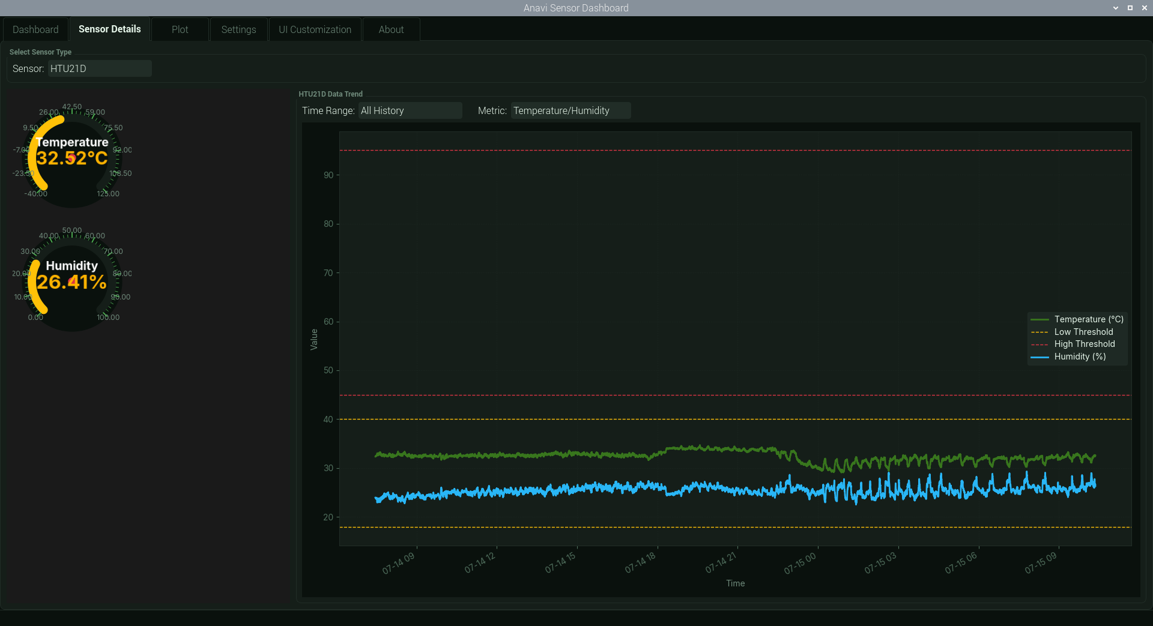Open the Plot tab
The width and height of the screenshot is (1153, 626).
pos(180,29)
